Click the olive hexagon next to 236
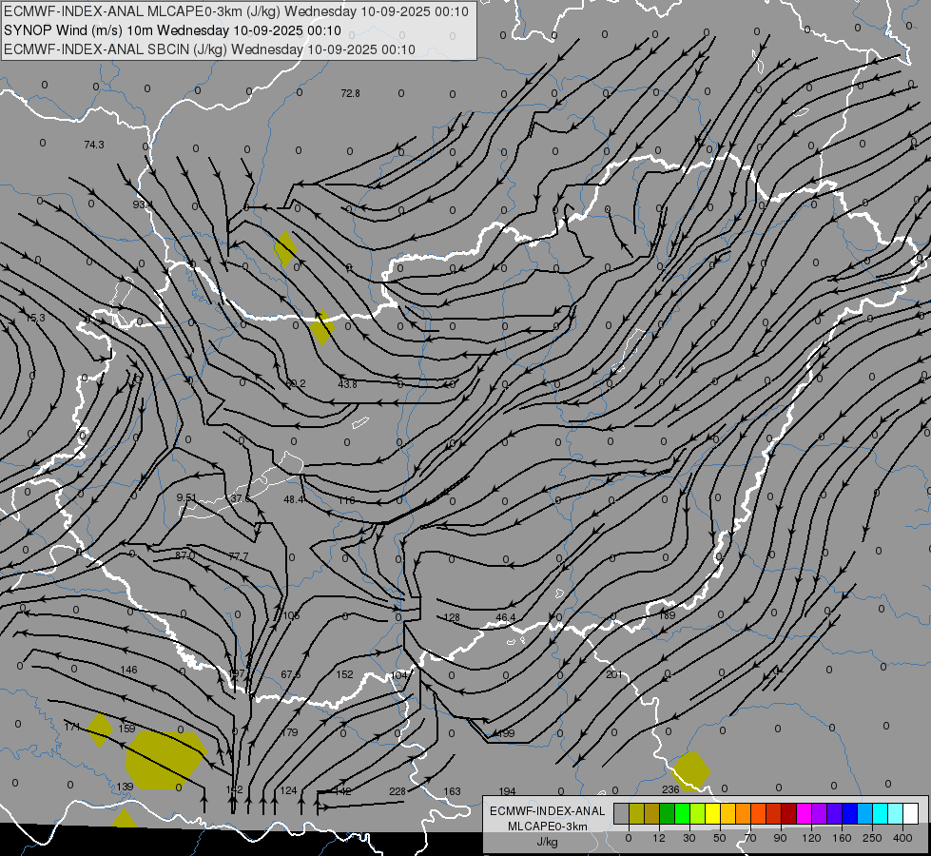Viewport: 931px width, 856px height. (691, 771)
